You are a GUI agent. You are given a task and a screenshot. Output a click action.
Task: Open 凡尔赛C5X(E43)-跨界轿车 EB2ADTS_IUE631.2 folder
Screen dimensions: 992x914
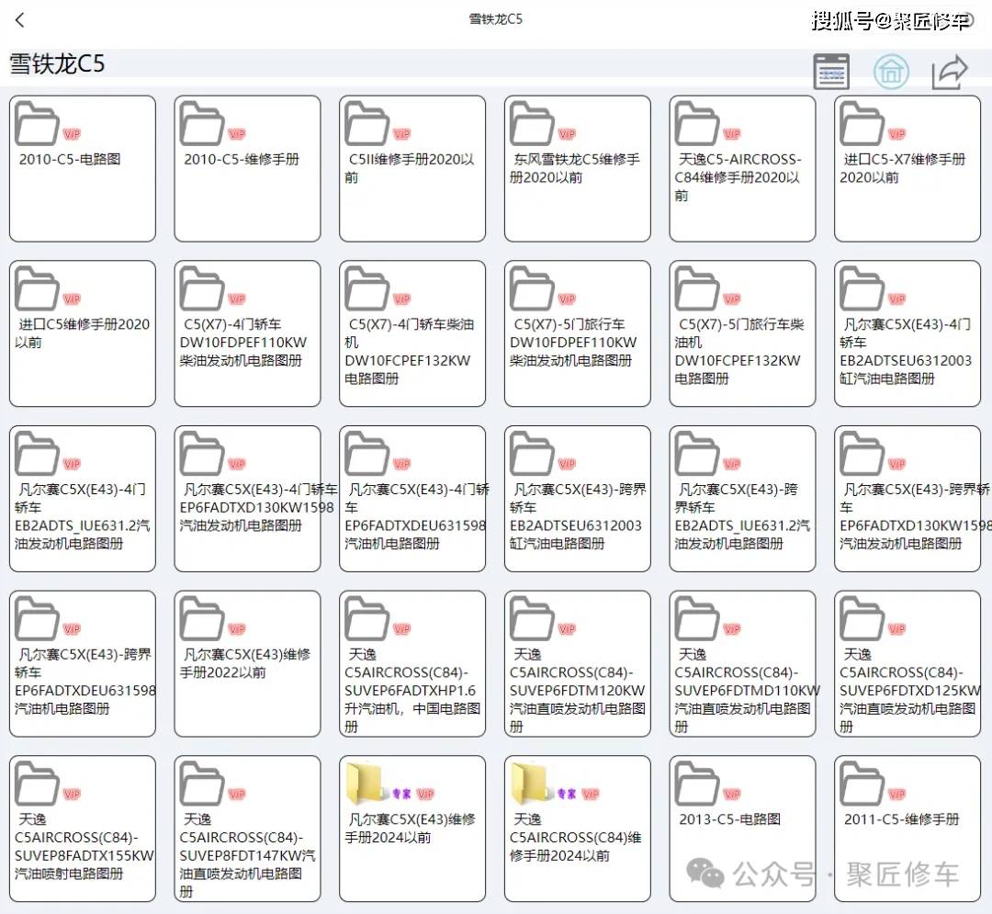pyautogui.click(x=743, y=499)
